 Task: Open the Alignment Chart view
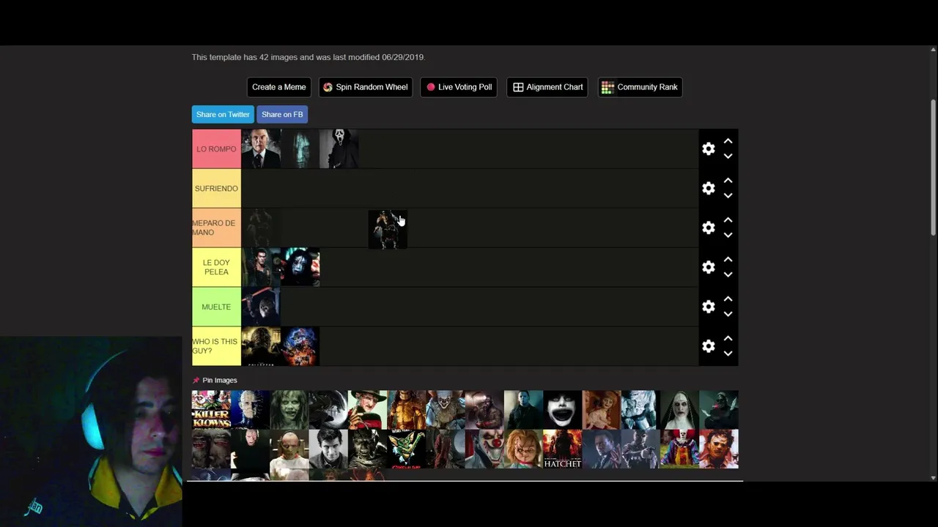coord(547,87)
